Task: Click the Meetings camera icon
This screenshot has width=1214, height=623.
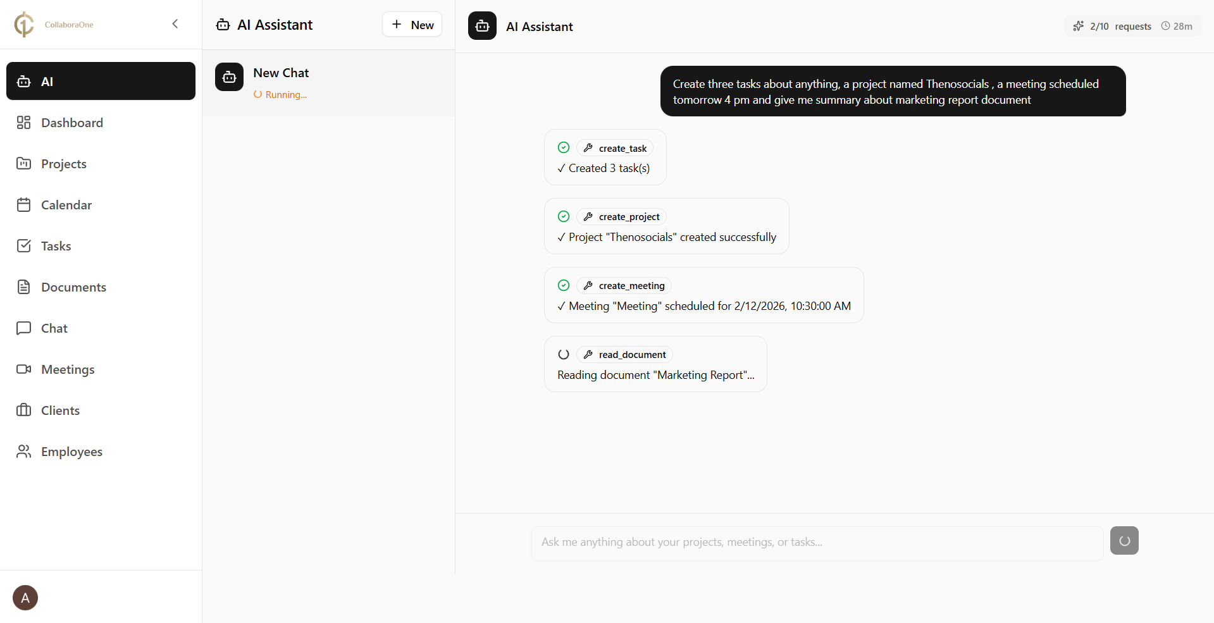Action: [x=23, y=369]
